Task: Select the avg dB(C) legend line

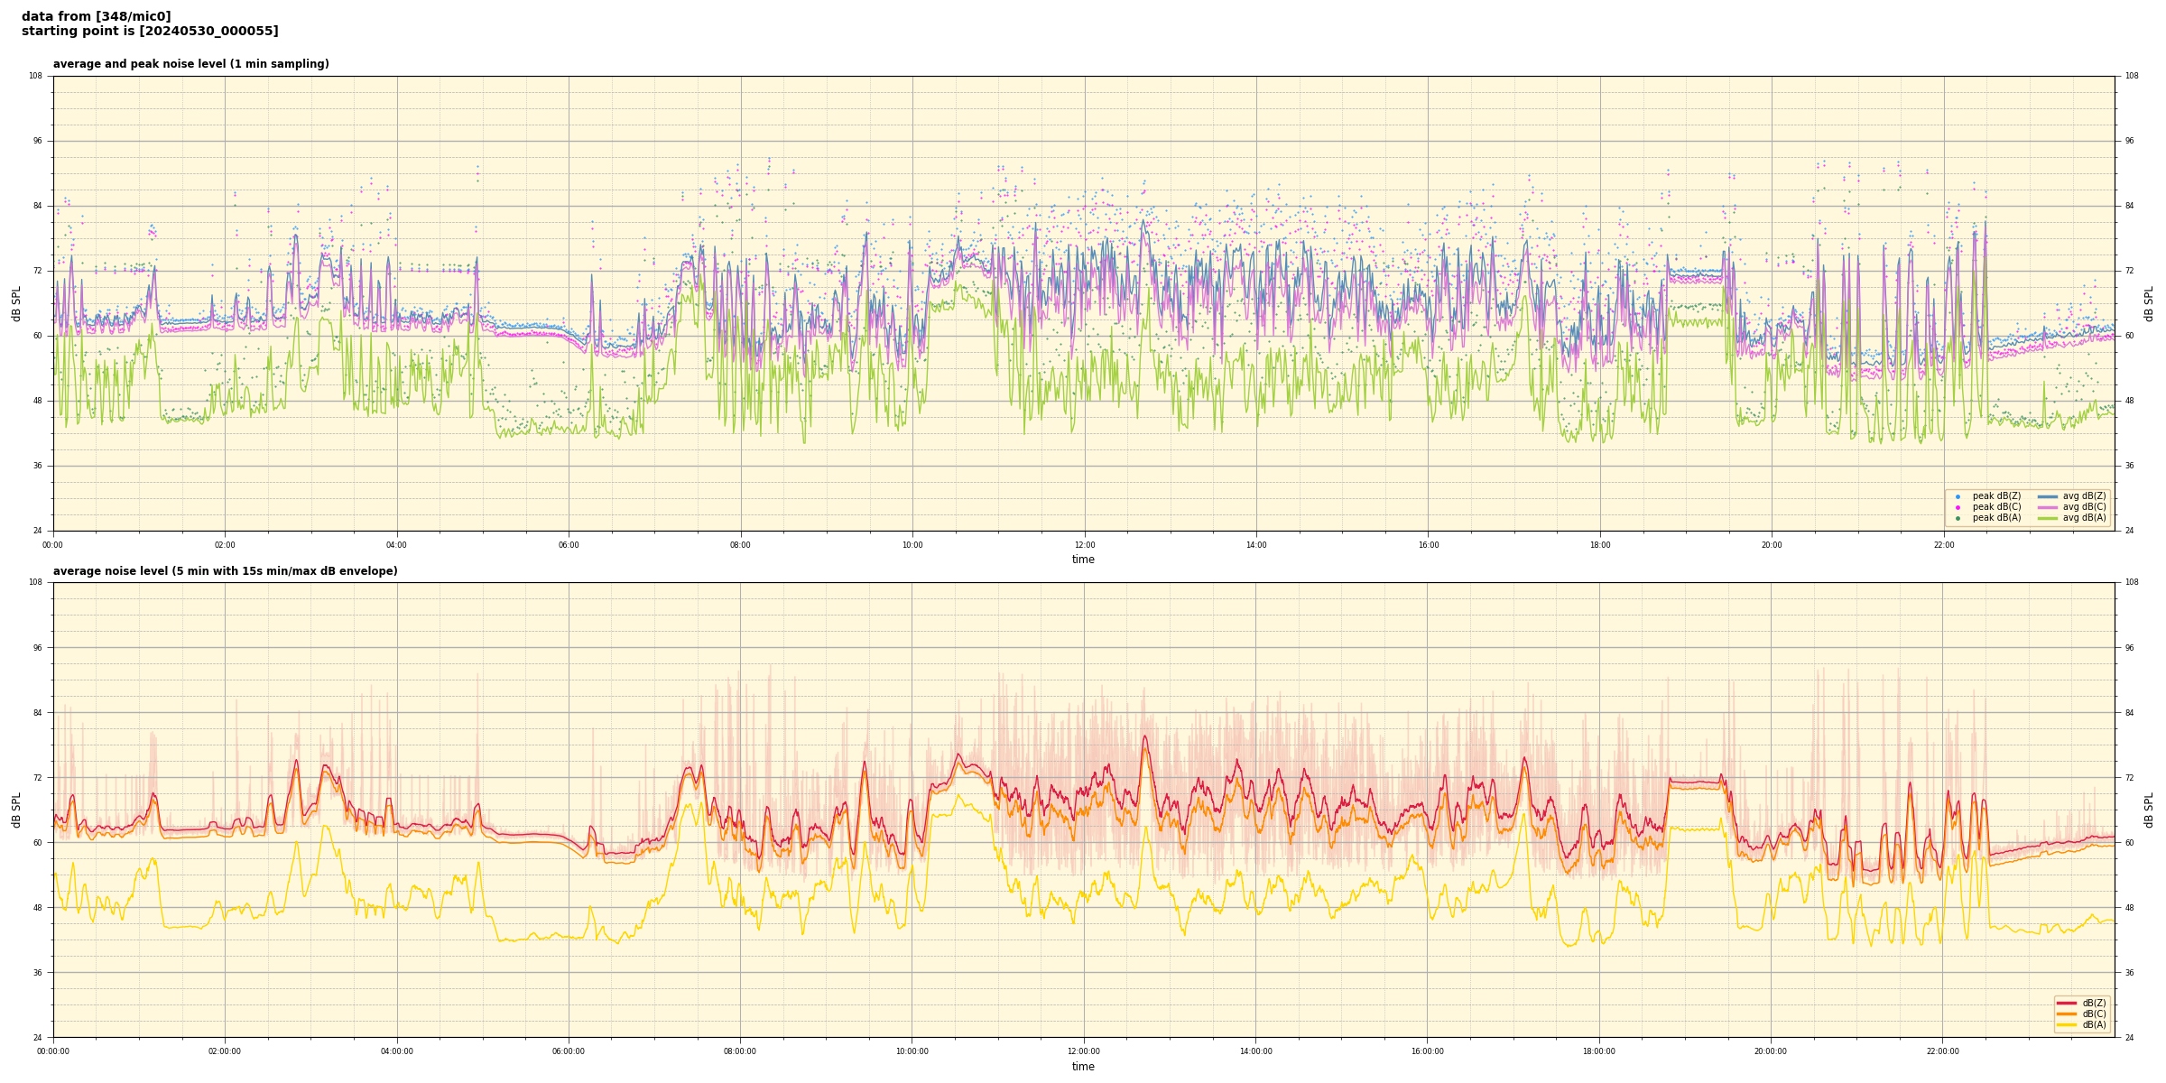Action: click(2048, 507)
